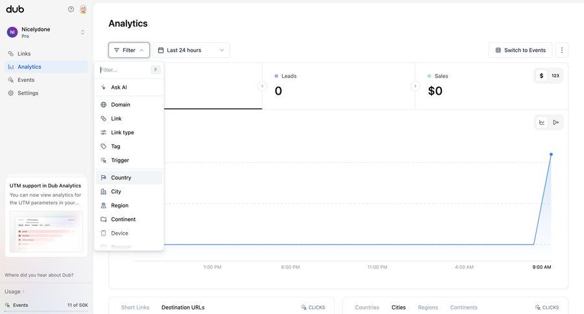Select City filter option
This screenshot has width=584, height=314.
(x=129, y=191)
